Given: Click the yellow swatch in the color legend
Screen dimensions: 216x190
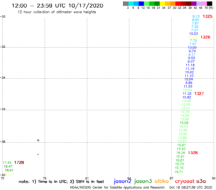Looking at the screenshot, I should [162, 4].
